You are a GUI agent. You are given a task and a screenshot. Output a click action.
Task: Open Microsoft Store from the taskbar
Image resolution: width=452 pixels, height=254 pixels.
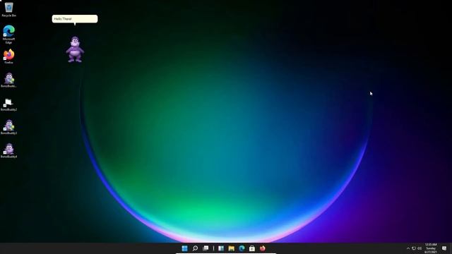point(252,248)
